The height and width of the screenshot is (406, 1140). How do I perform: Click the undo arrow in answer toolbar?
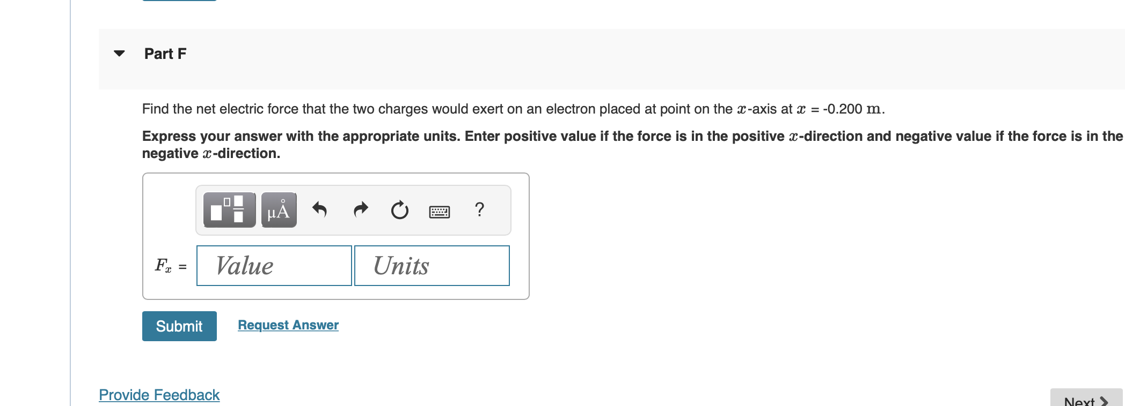point(319,210)
